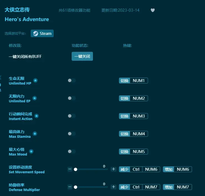Screen dimensions: 205x196
Task: Click the heart favorite icon
Action: 152,10
